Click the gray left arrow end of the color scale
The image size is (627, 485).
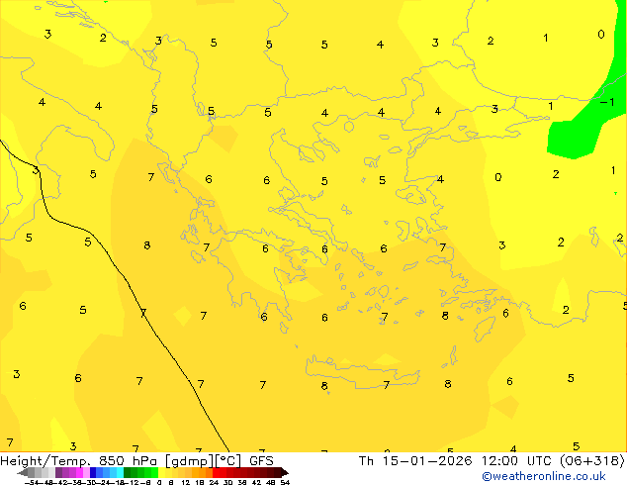23,472
